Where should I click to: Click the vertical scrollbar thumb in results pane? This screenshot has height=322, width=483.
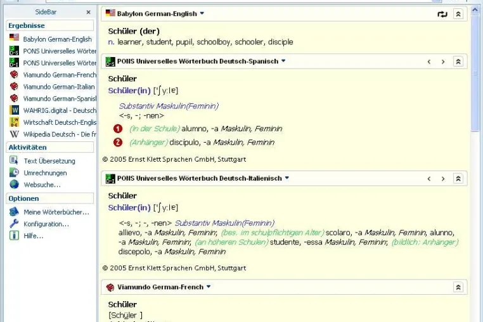[x=475, y=73]
